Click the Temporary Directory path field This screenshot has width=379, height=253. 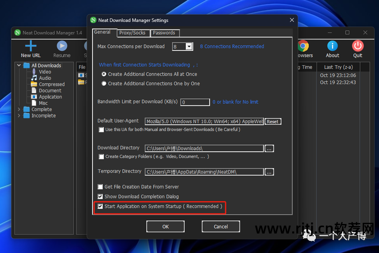pos(204,172)
